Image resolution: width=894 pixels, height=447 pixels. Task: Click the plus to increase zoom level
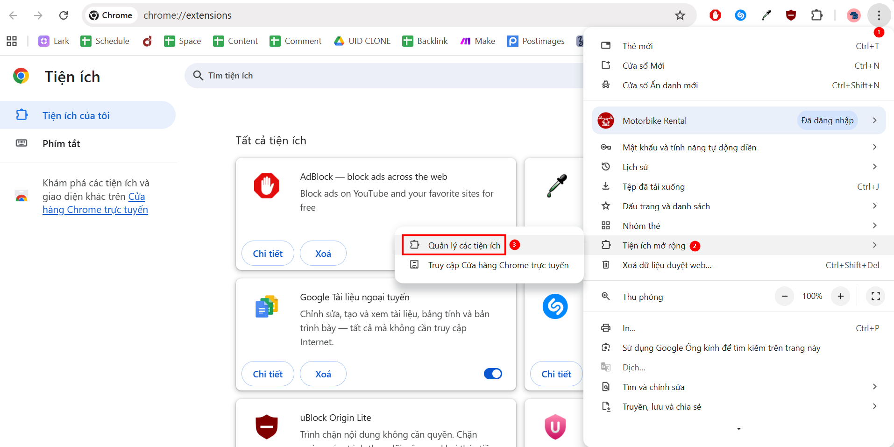pos(840,296)
